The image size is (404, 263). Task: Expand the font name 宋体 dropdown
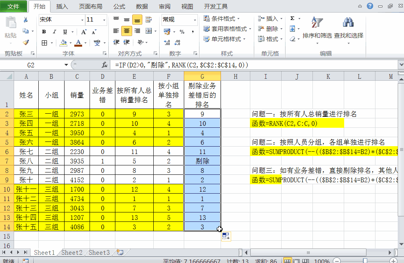[x=82, y=20]
